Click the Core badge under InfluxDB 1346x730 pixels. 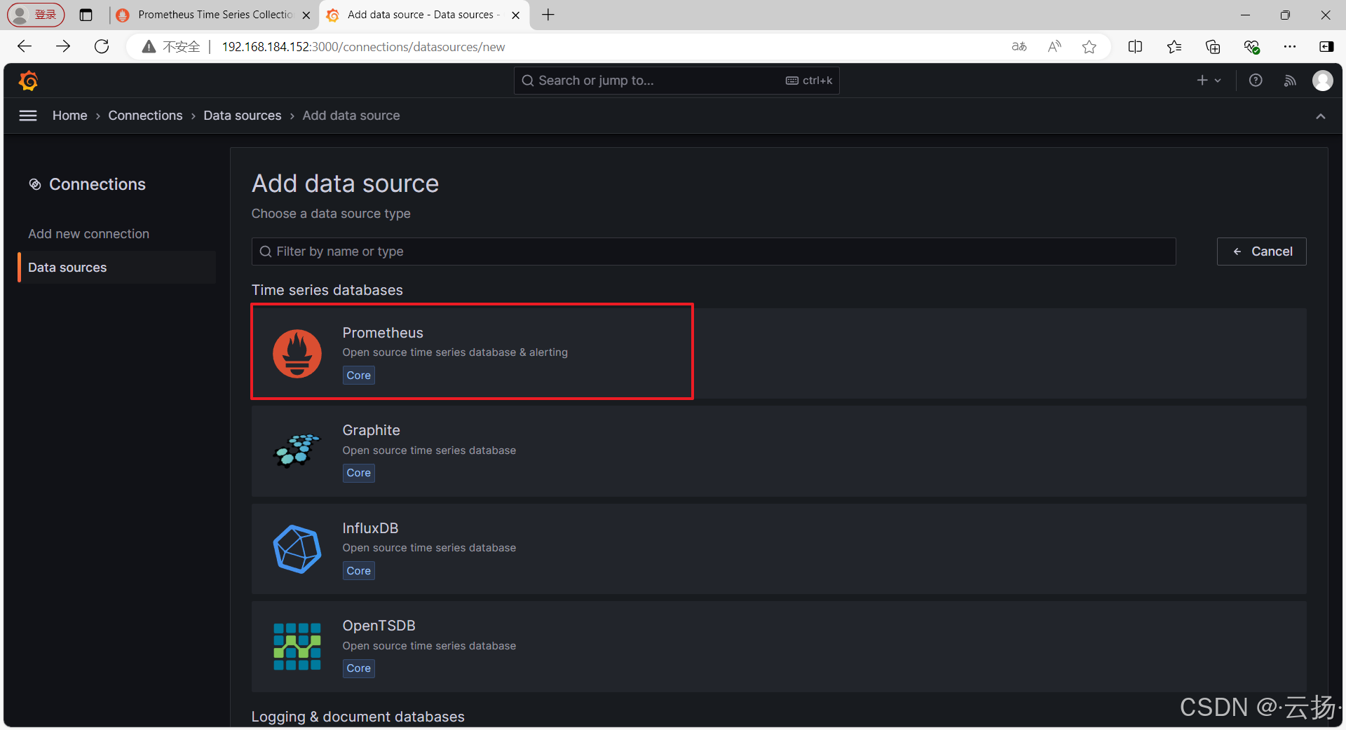pos(359,571)
